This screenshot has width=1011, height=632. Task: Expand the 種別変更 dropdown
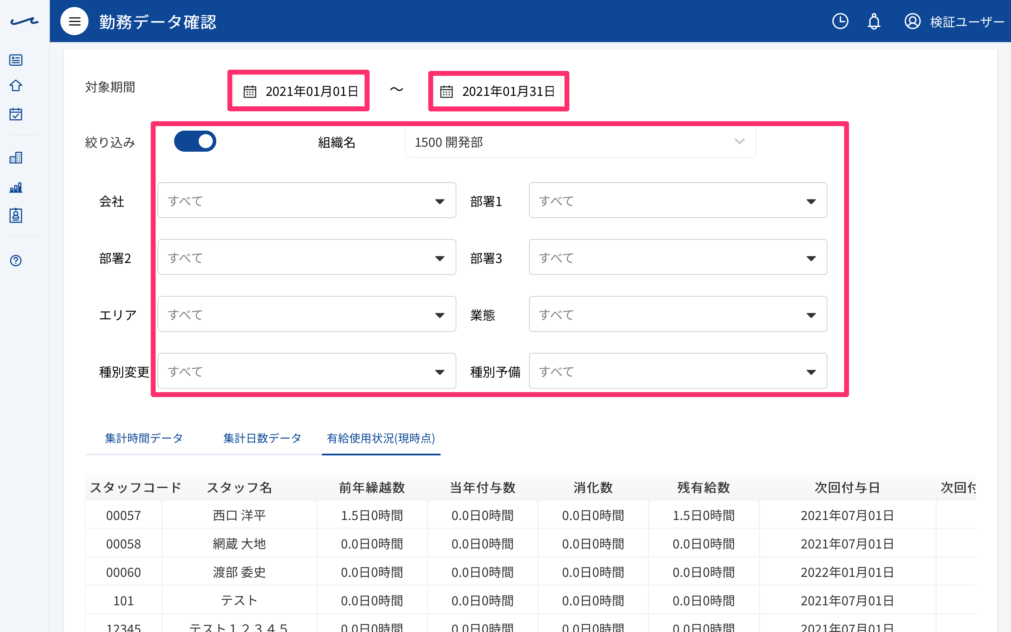(x=307, y=371)
